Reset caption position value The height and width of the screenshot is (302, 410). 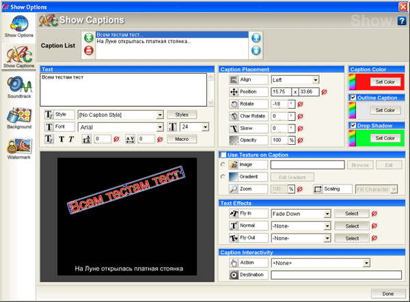click(324, 92)
